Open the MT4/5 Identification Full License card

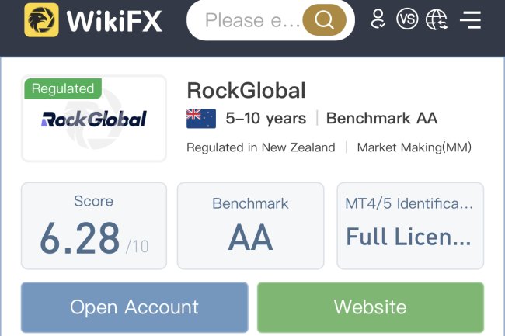click(x=409, y=226)
